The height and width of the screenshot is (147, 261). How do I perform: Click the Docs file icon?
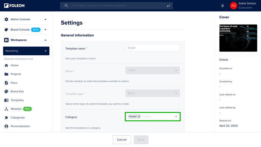point(6,83)
